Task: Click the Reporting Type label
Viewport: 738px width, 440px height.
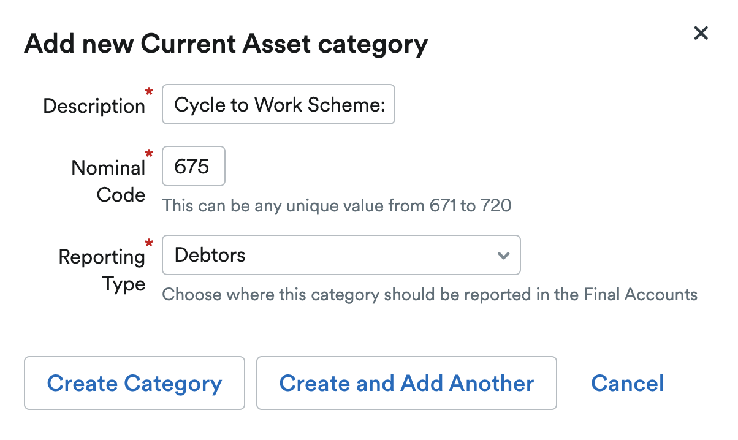Action: click(102, 270)
